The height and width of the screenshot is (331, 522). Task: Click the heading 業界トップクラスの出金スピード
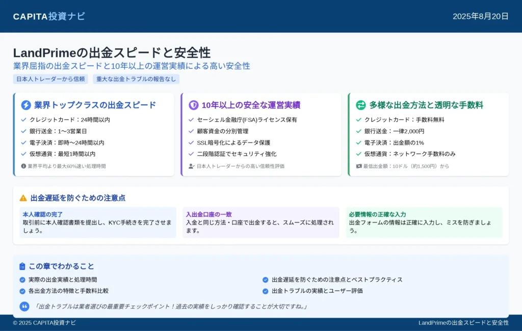pyautogui.click(x=95, y=105)
